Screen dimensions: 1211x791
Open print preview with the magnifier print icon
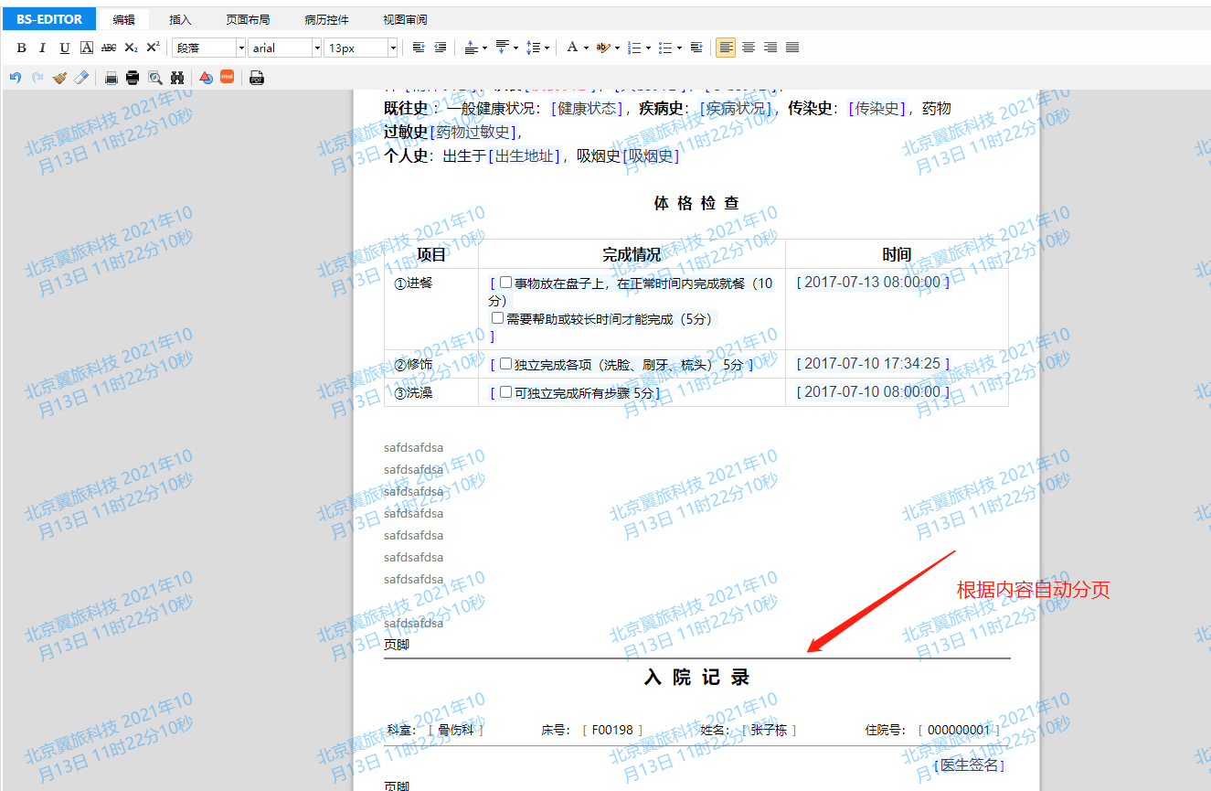click(x=155, y=77)
